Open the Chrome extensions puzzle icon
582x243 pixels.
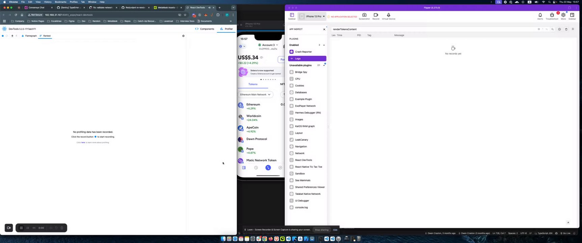(x=218, y=15)
